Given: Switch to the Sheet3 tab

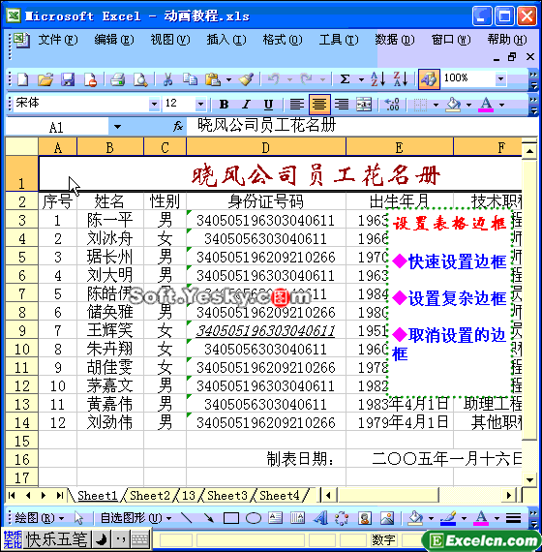Looking at the screenshot, I should click(x=227, y=496).
